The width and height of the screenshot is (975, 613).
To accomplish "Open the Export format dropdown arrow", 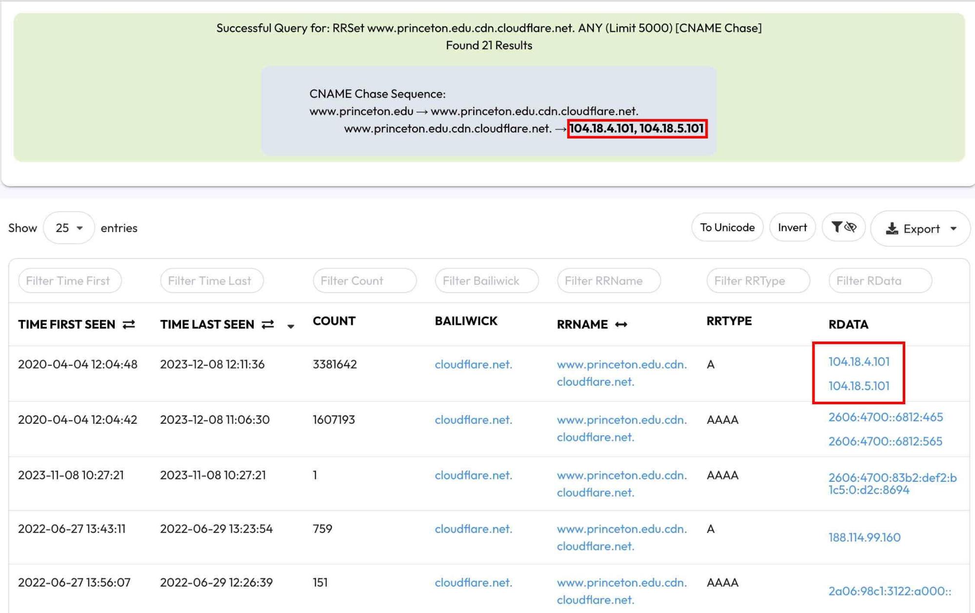I will pyautogui.click(x=954, y=228).
